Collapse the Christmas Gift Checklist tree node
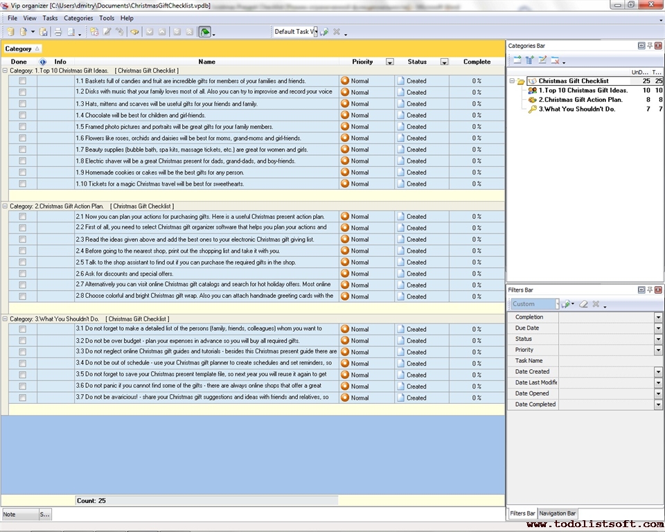The width and height of the screenshot is (665, 532). [512, 81]
